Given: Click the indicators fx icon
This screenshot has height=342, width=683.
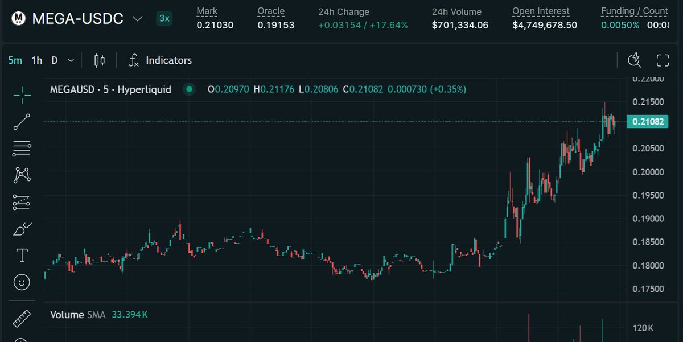Looking at the screenshot, I should (134, 60).
